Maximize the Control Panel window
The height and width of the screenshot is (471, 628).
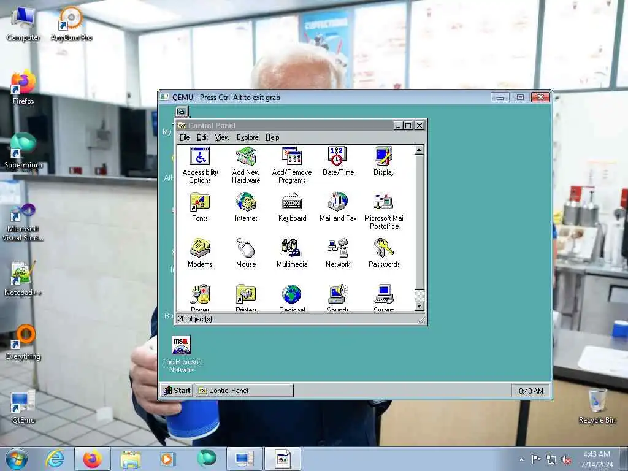408,125
